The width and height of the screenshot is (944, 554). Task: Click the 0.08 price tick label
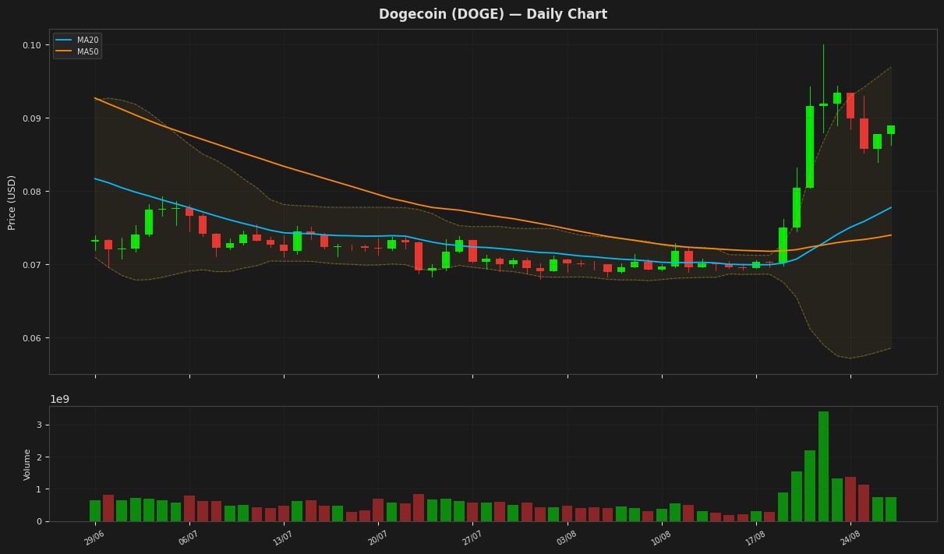[x=32, y=192]
